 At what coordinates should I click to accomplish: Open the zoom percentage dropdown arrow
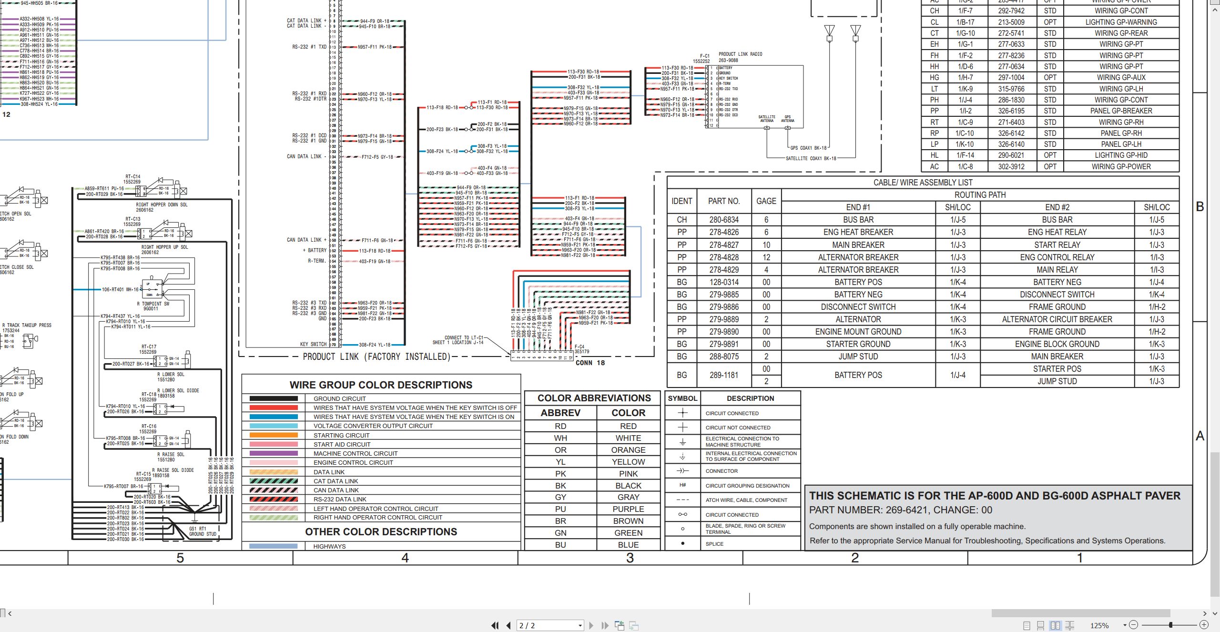(1125, 625)
